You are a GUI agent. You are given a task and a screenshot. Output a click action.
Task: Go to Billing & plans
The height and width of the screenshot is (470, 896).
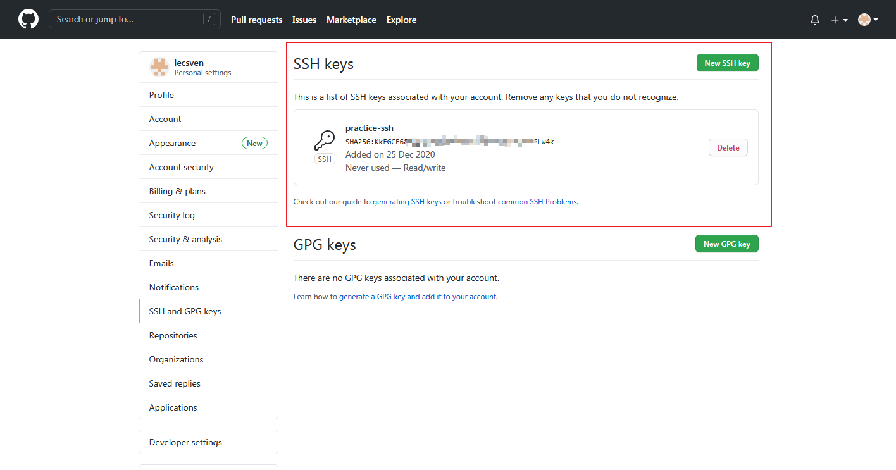point(208,191)
